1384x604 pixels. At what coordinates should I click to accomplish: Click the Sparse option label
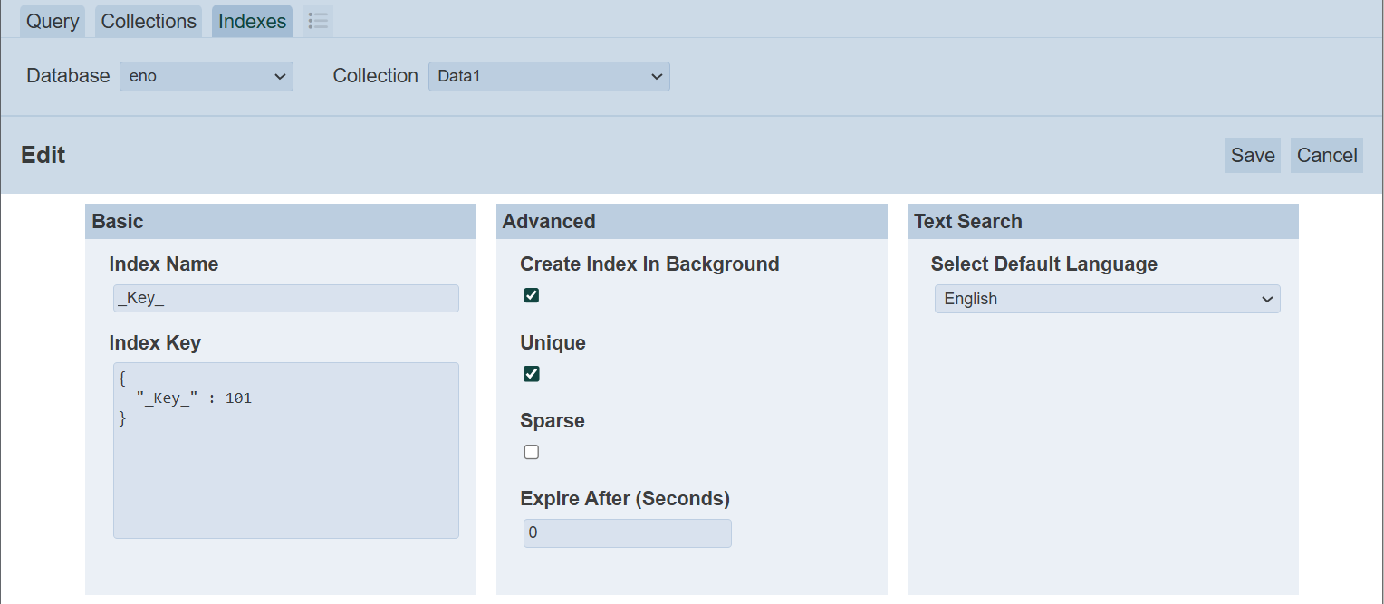tap(553, 421)
